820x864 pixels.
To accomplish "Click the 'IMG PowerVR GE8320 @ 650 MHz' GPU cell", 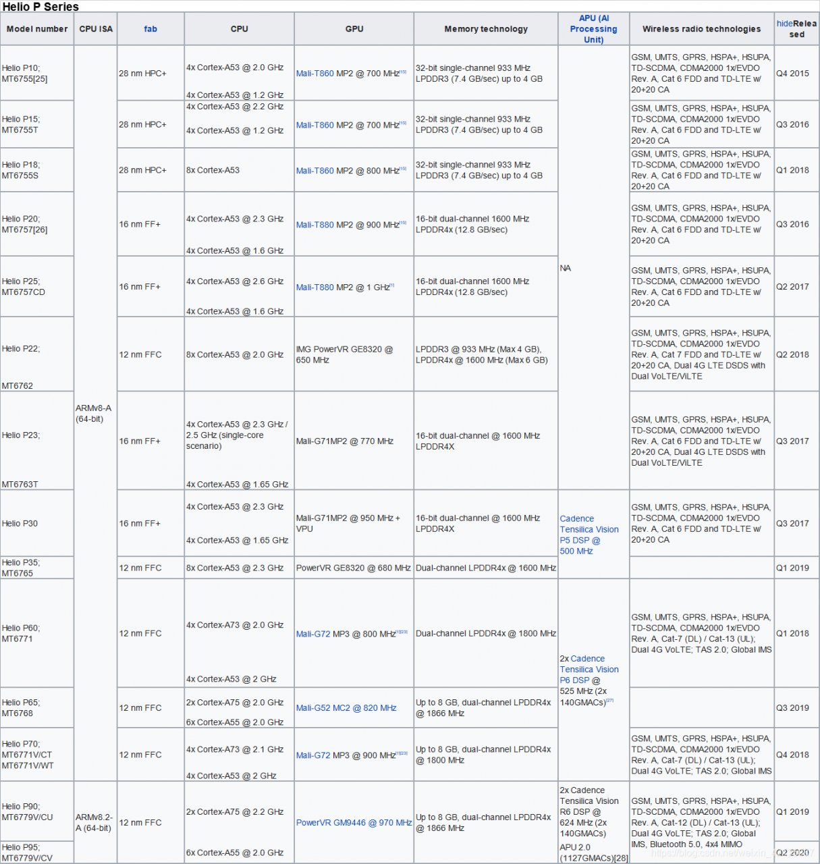I will 354,354.
